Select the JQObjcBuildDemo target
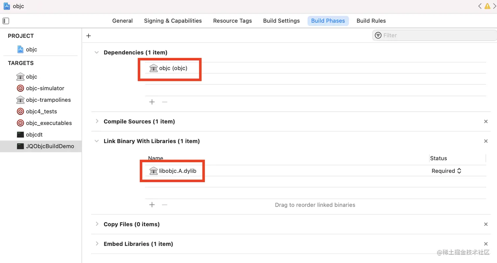 (x=41, y=146)
